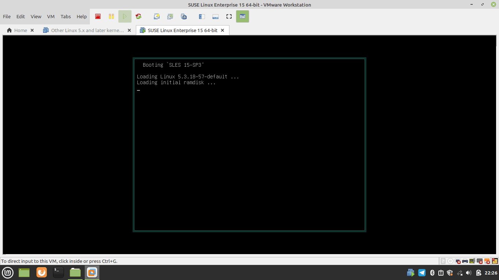
Task: Click the 'Booting SLES 15-SP3' header text
Action: pyautogui.click(x=173, y=65)
